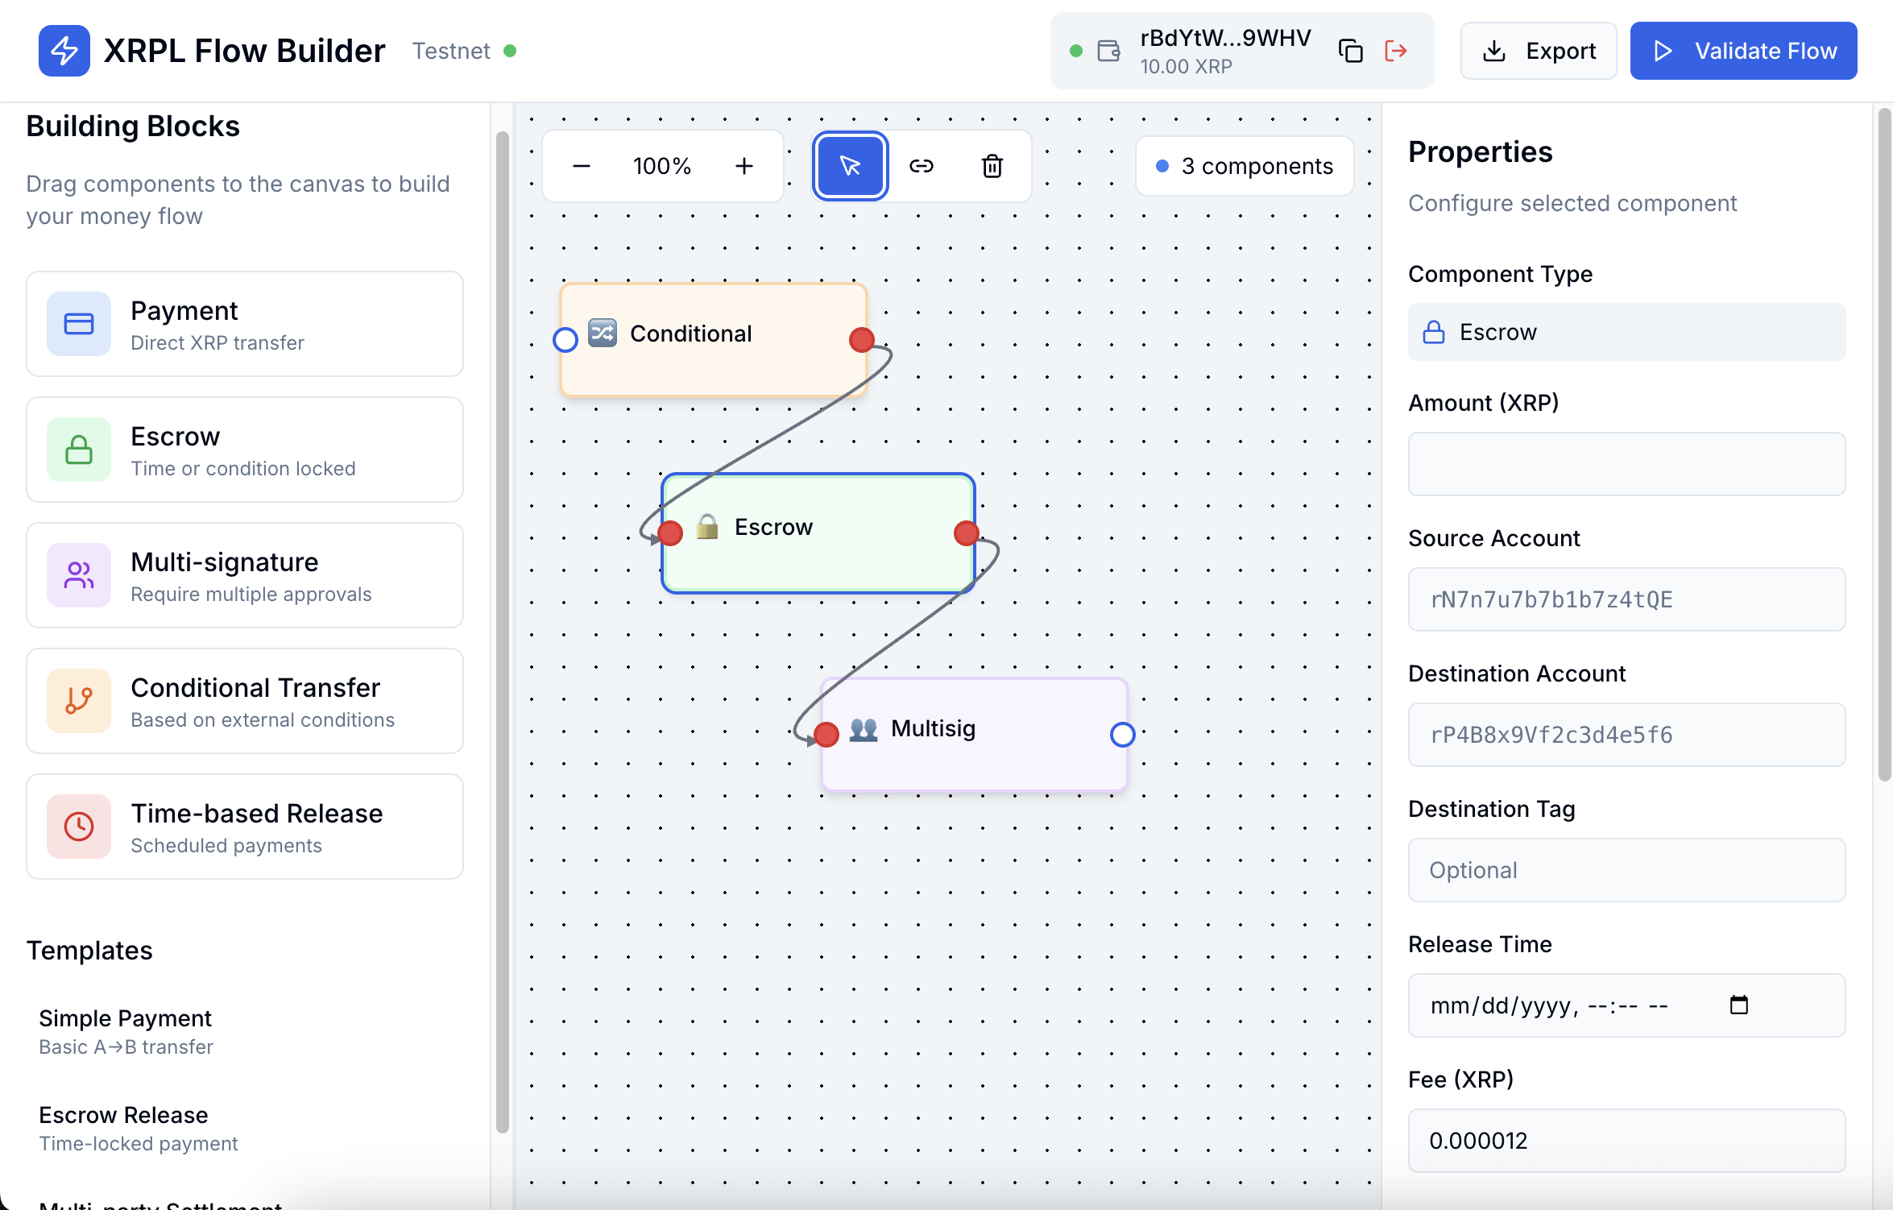Select the pointer selection tool
Screen dimensions: 1893x1210
point(850,166)
